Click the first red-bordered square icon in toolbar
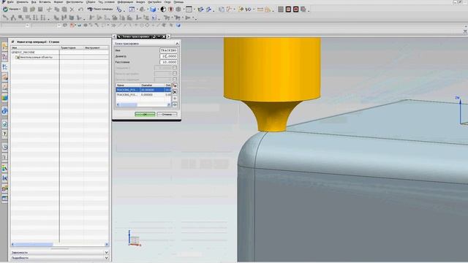This screenshot has height=263, width=468. click(x=288, y=9)
